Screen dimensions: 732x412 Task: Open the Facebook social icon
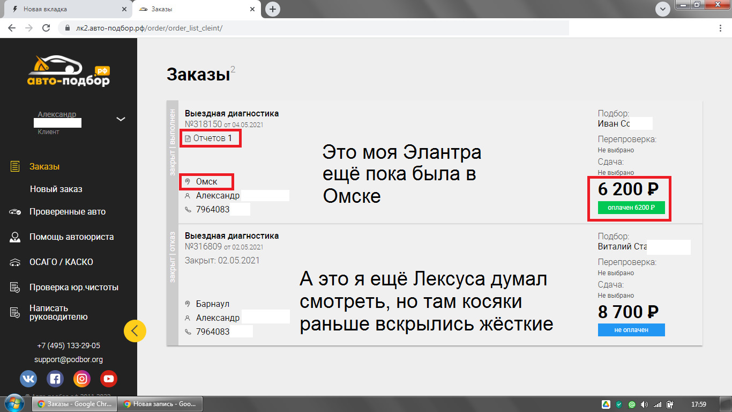click(x=55, y=379)
